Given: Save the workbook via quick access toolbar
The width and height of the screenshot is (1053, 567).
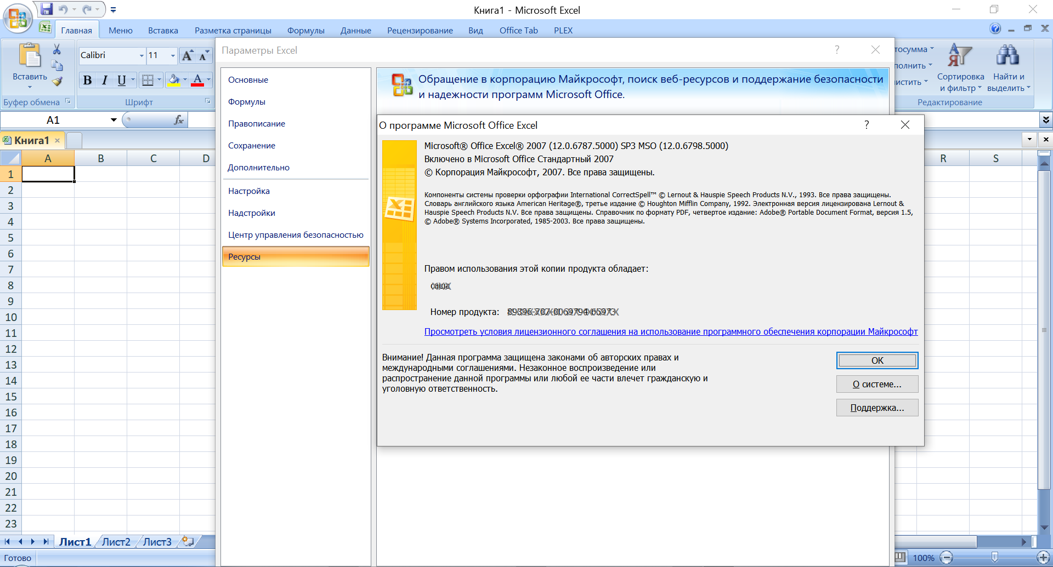Looking at the screenshot, I should click(x=47, y=9).
